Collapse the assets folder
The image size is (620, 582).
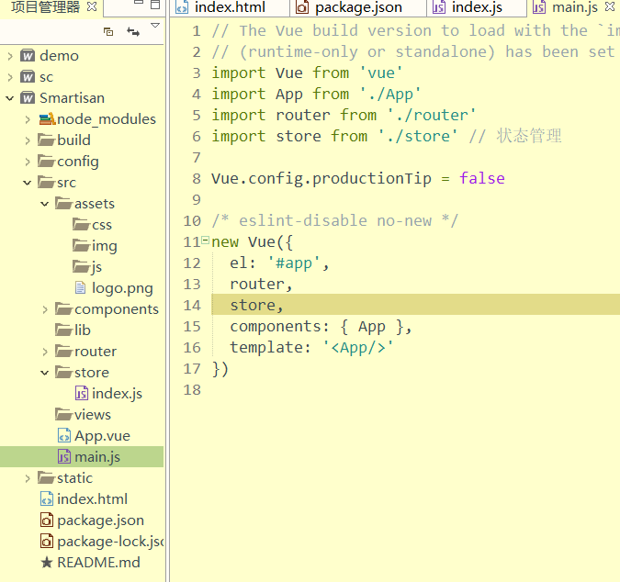(x=45, y=204)
